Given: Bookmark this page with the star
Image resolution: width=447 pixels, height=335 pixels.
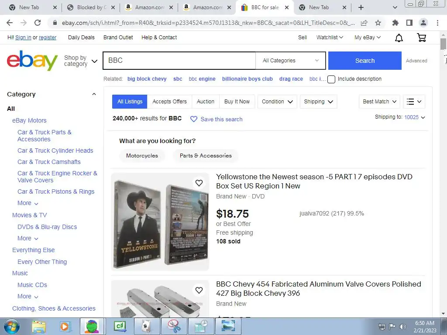Looking at the screenshot, I should (x=378, y=23).
